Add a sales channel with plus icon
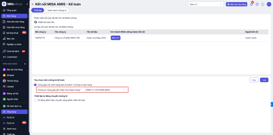 [25, 64]
